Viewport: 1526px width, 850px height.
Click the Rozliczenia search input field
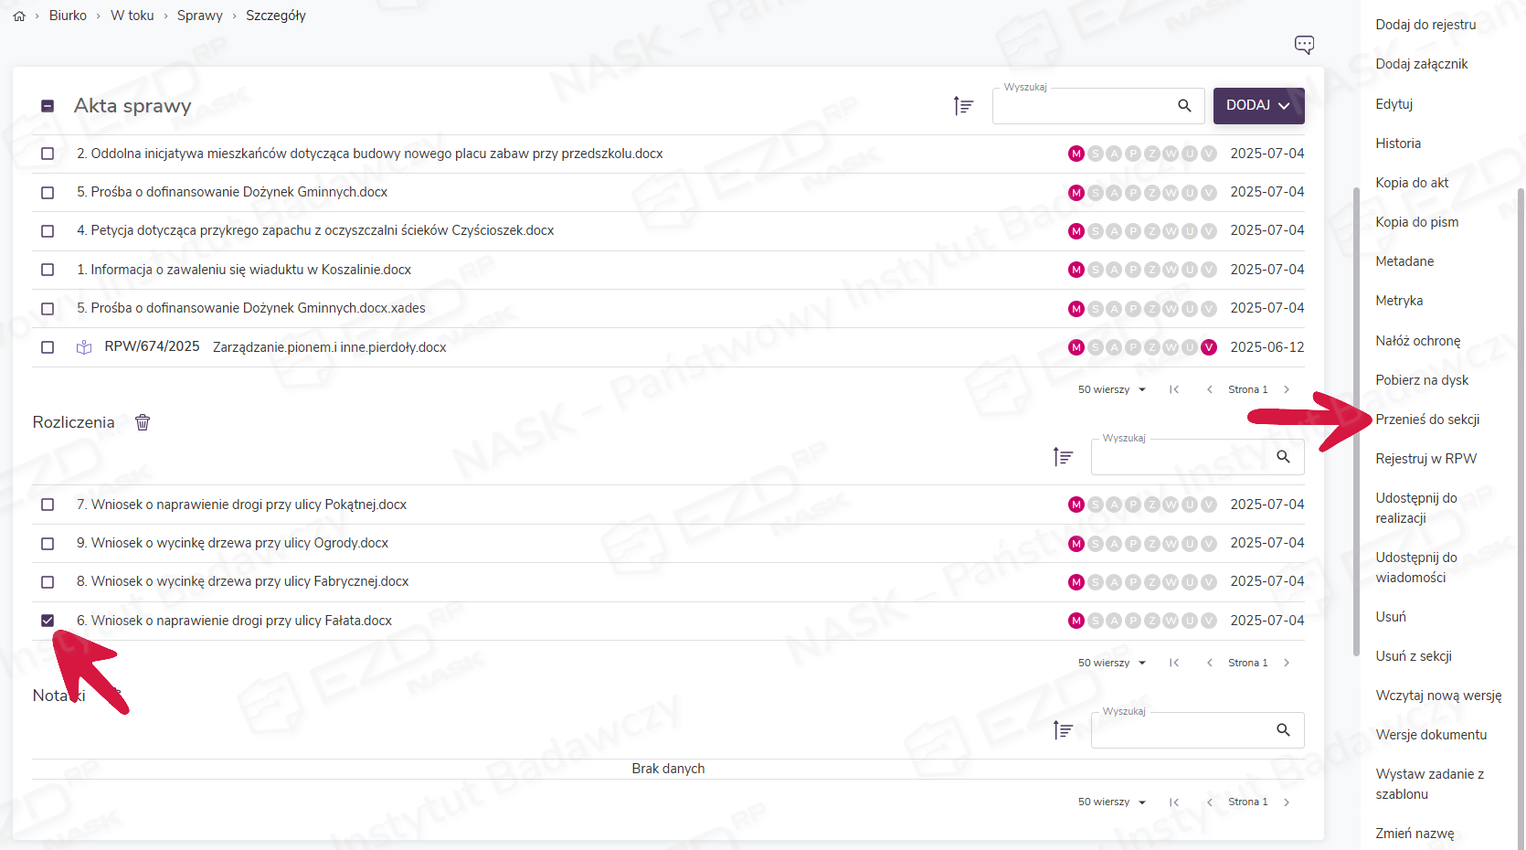click(x=1179, y=457)
